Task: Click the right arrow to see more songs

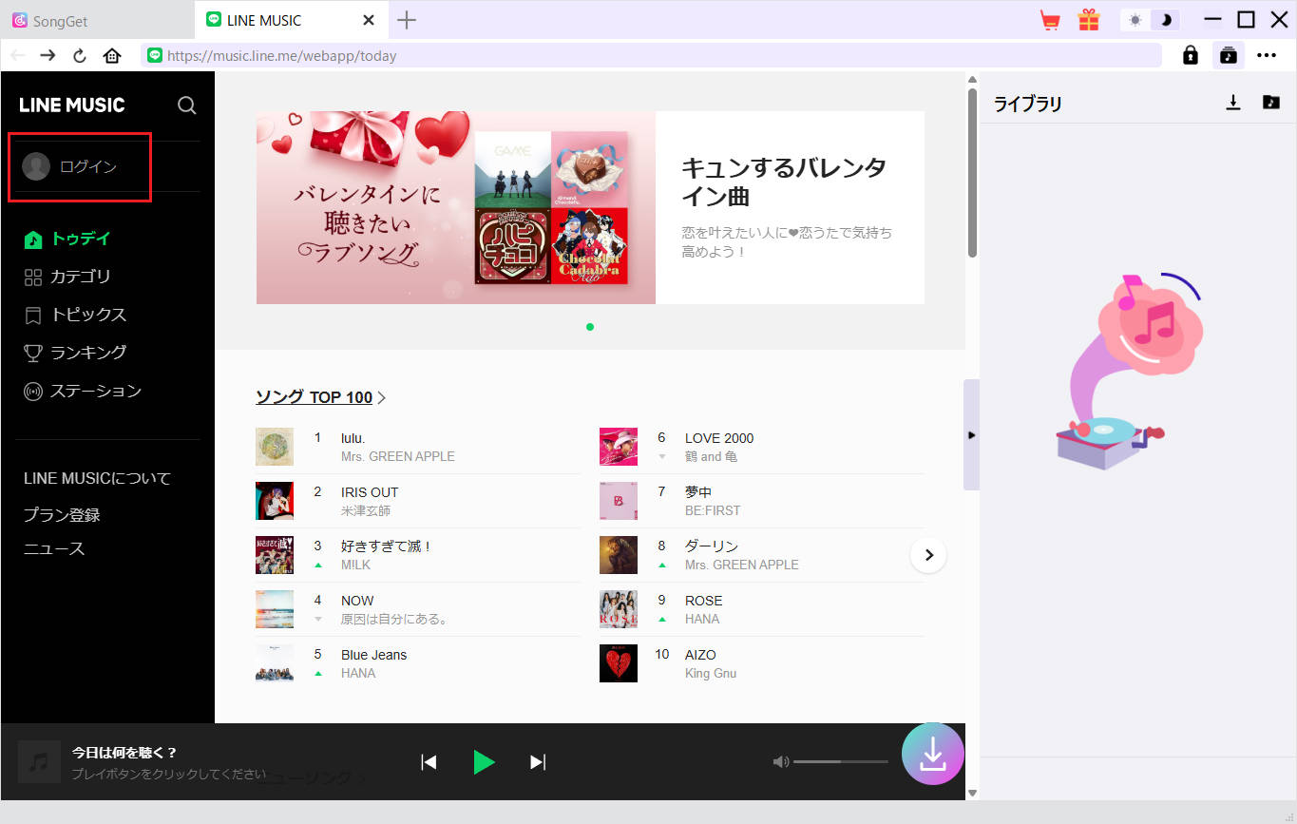Action: pyautogui.click(x=928, y=555)
